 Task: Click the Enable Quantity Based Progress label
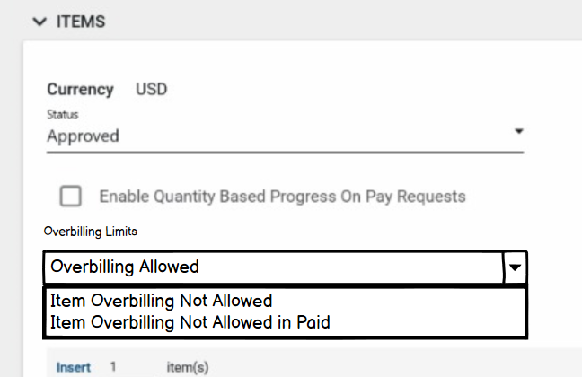click(282, 196)
